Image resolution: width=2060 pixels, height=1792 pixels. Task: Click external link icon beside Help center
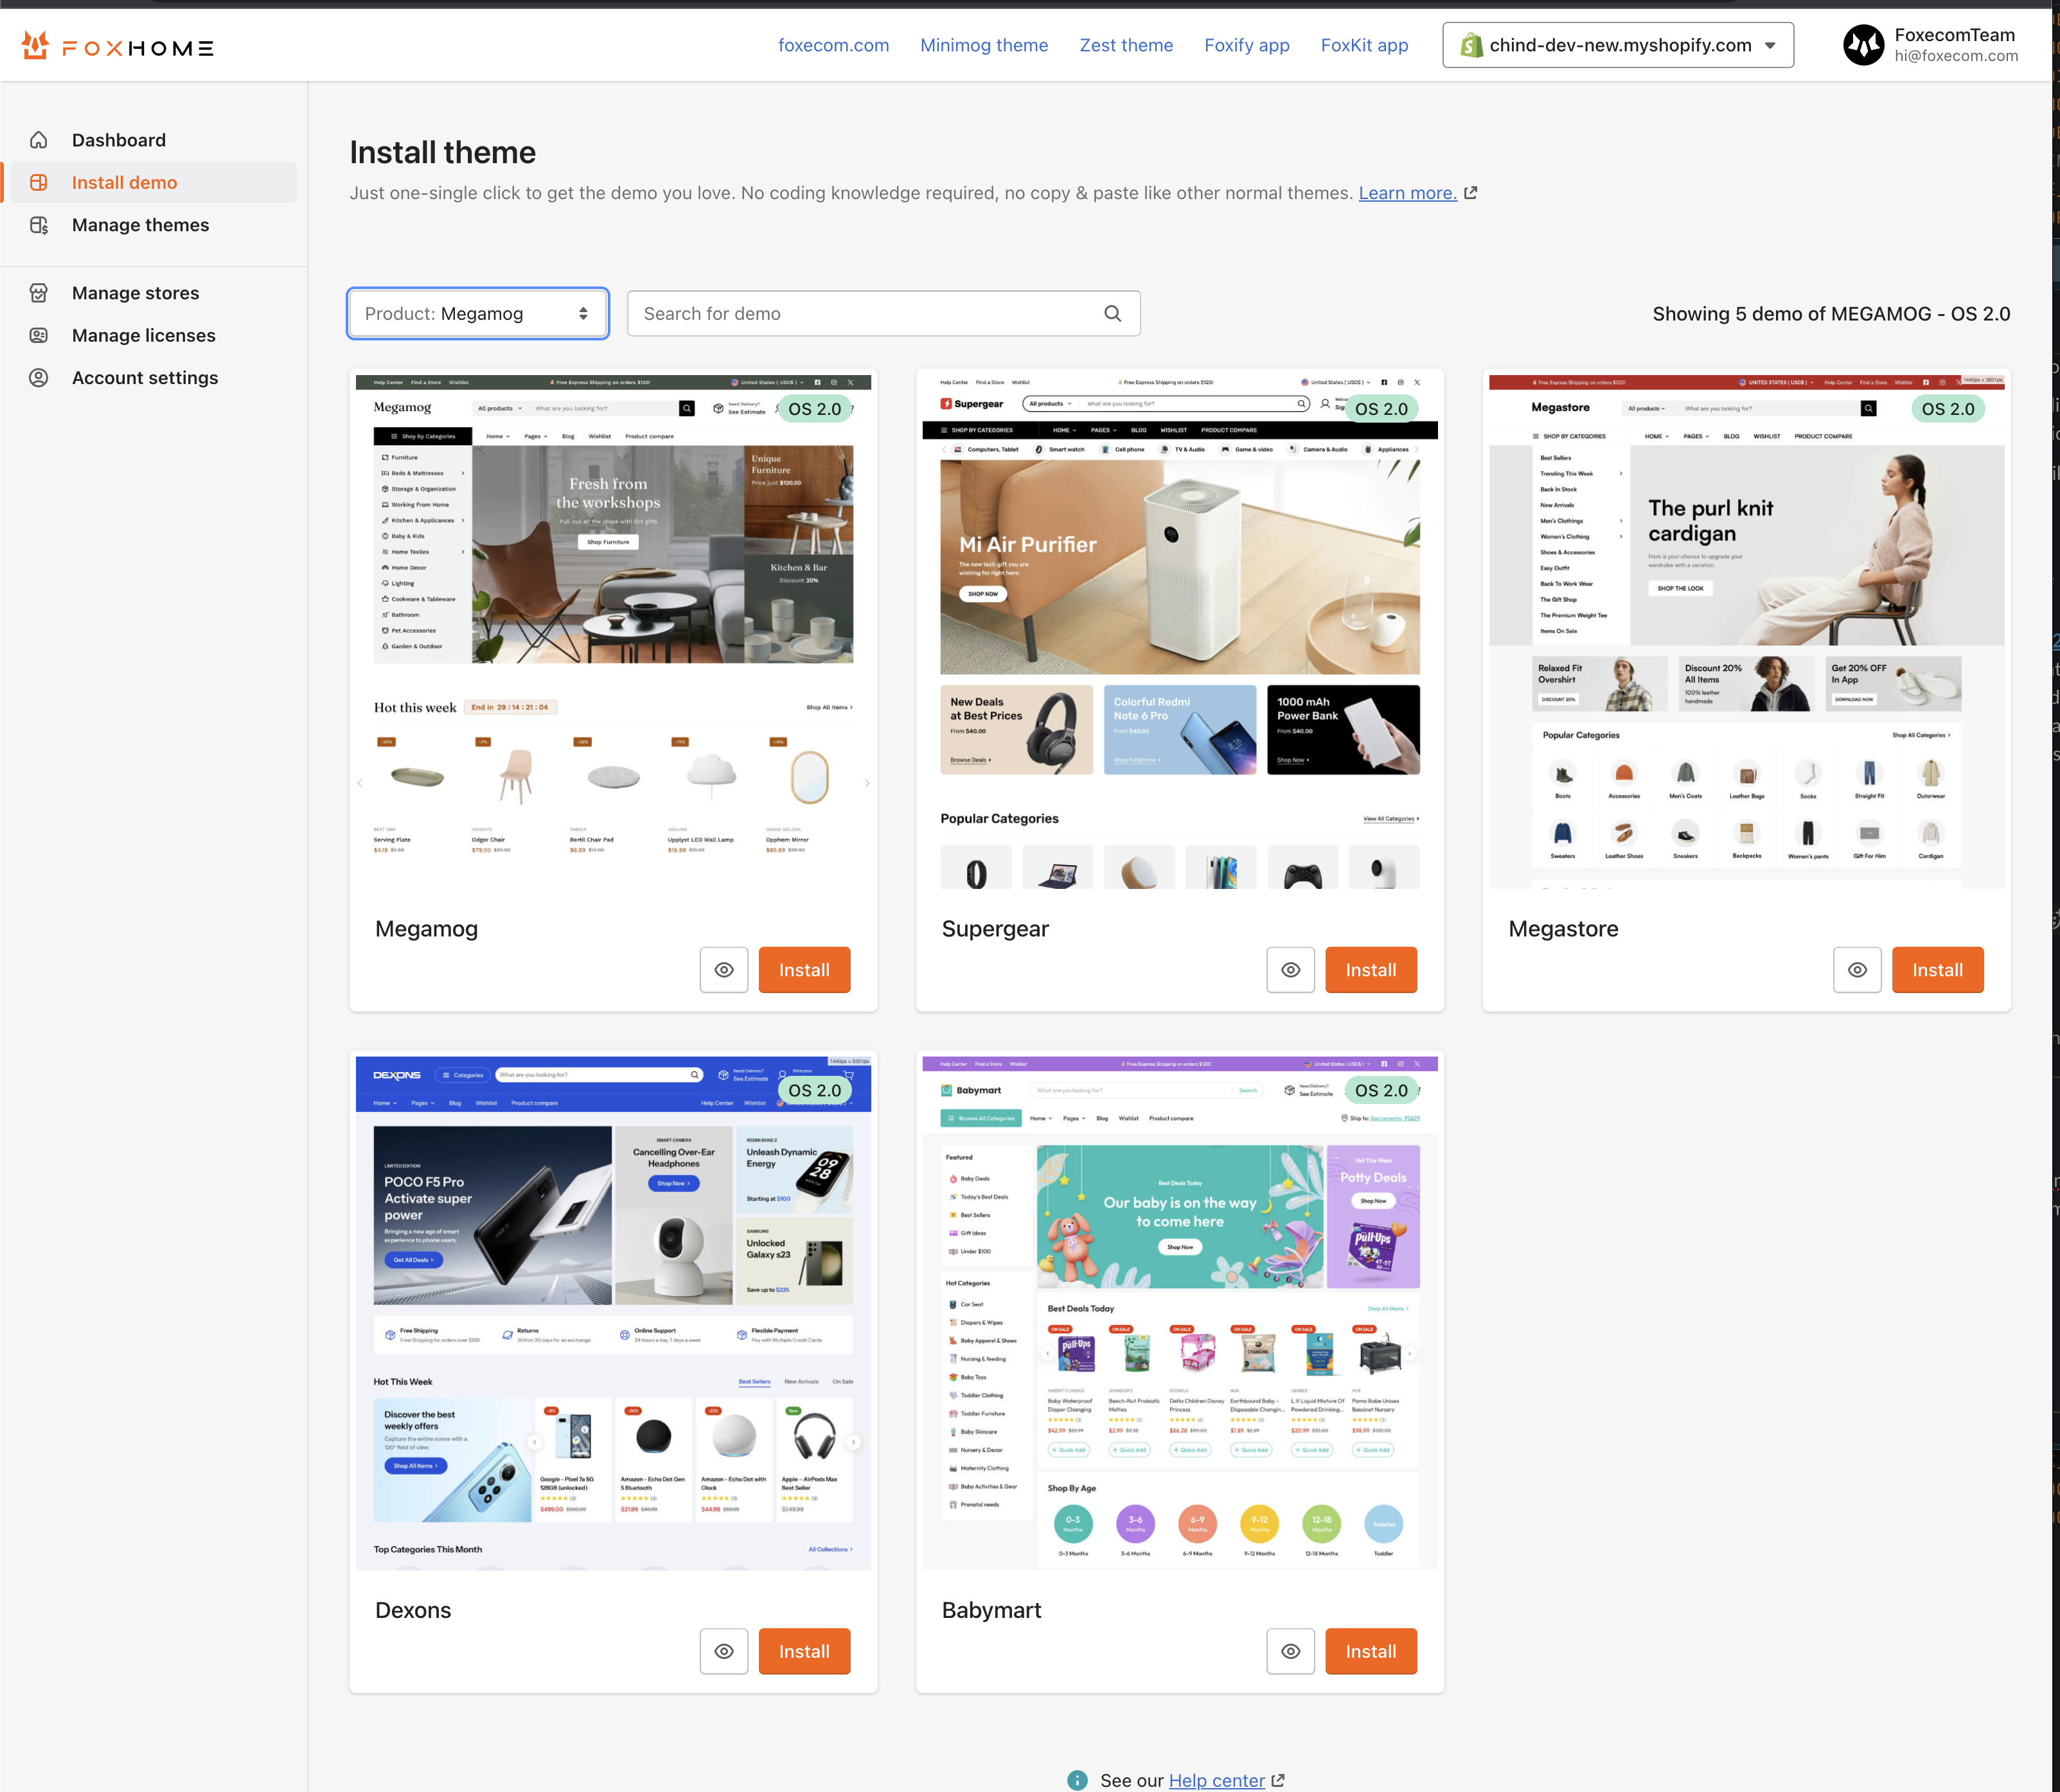(1277, 1780)
